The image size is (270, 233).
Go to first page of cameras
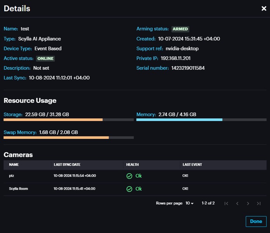click(227, 203)
